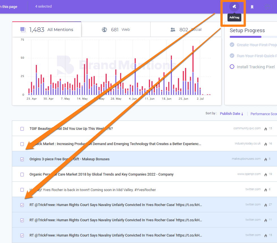Open the last RT @TrickFreee tweet title

point(116,235)
